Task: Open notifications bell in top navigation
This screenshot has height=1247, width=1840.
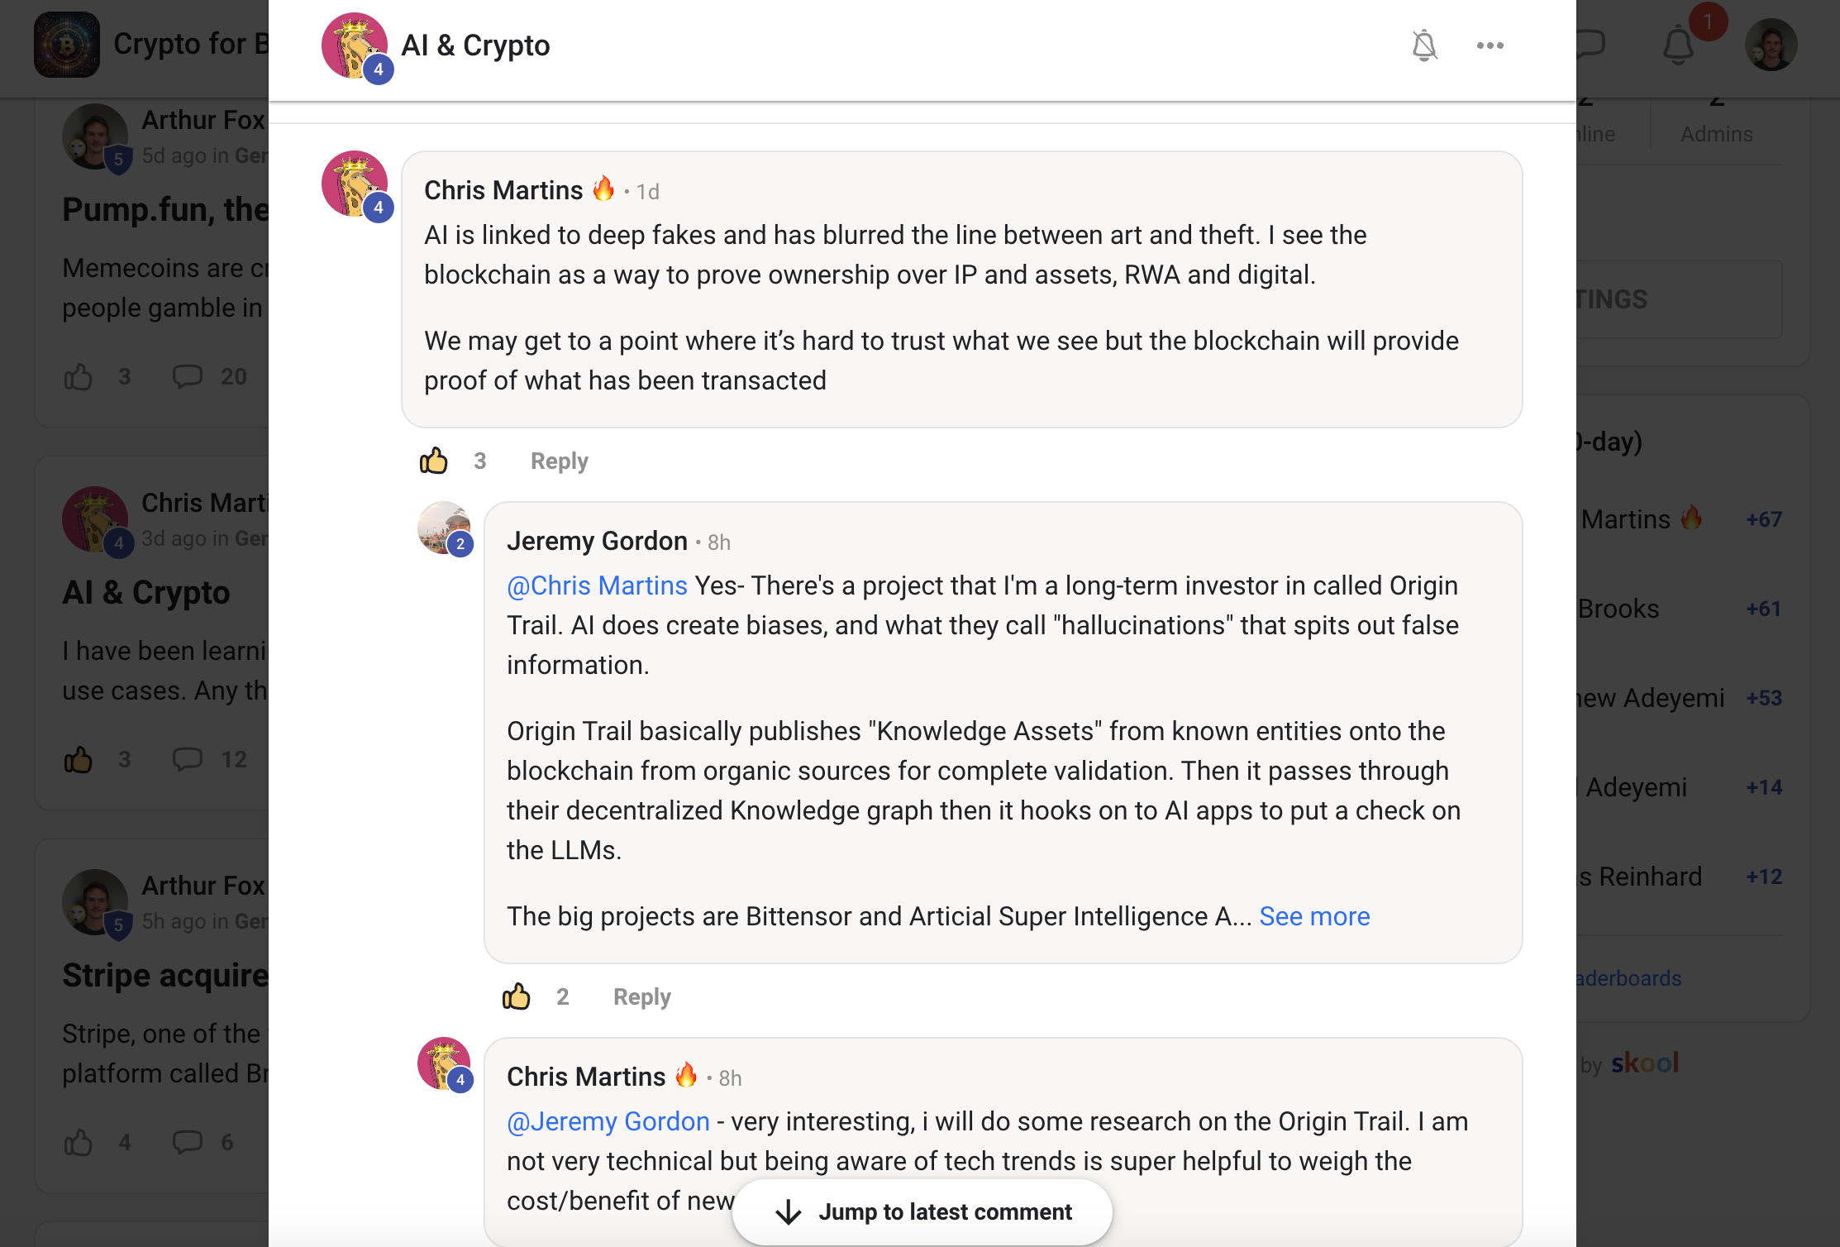Action: (x=1679, y=45)
